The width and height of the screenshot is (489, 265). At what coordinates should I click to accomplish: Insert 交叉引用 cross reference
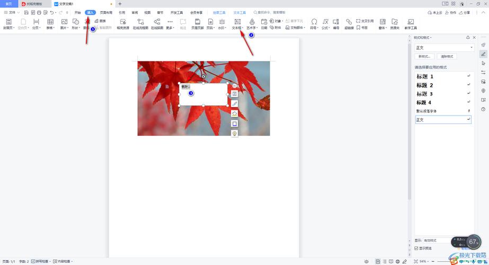(365, 21)
